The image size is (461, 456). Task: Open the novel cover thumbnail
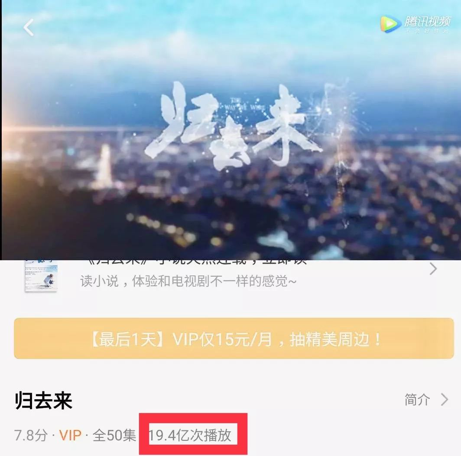(41, 276)
